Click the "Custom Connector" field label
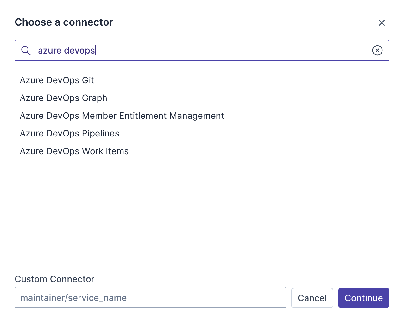The height and width of the screenshot is (323, 404). [x=54, y=279]
